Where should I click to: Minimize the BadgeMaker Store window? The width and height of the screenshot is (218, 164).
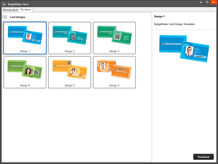201,2
